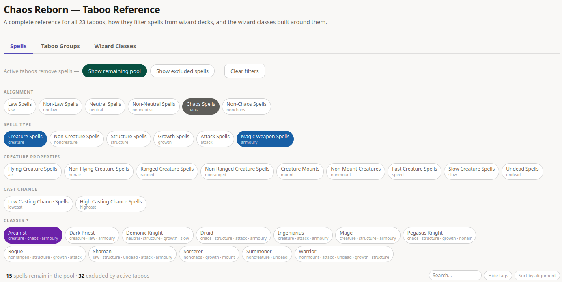The width and height of the screenshot is (562, 282).
Task: Apply the Demonic Knight class preset
Action: (157, 235)
